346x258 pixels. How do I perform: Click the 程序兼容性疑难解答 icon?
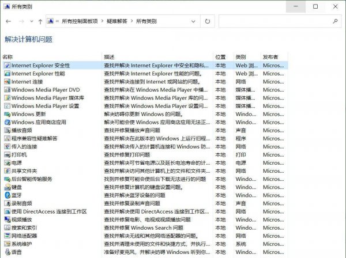point(7,138)
